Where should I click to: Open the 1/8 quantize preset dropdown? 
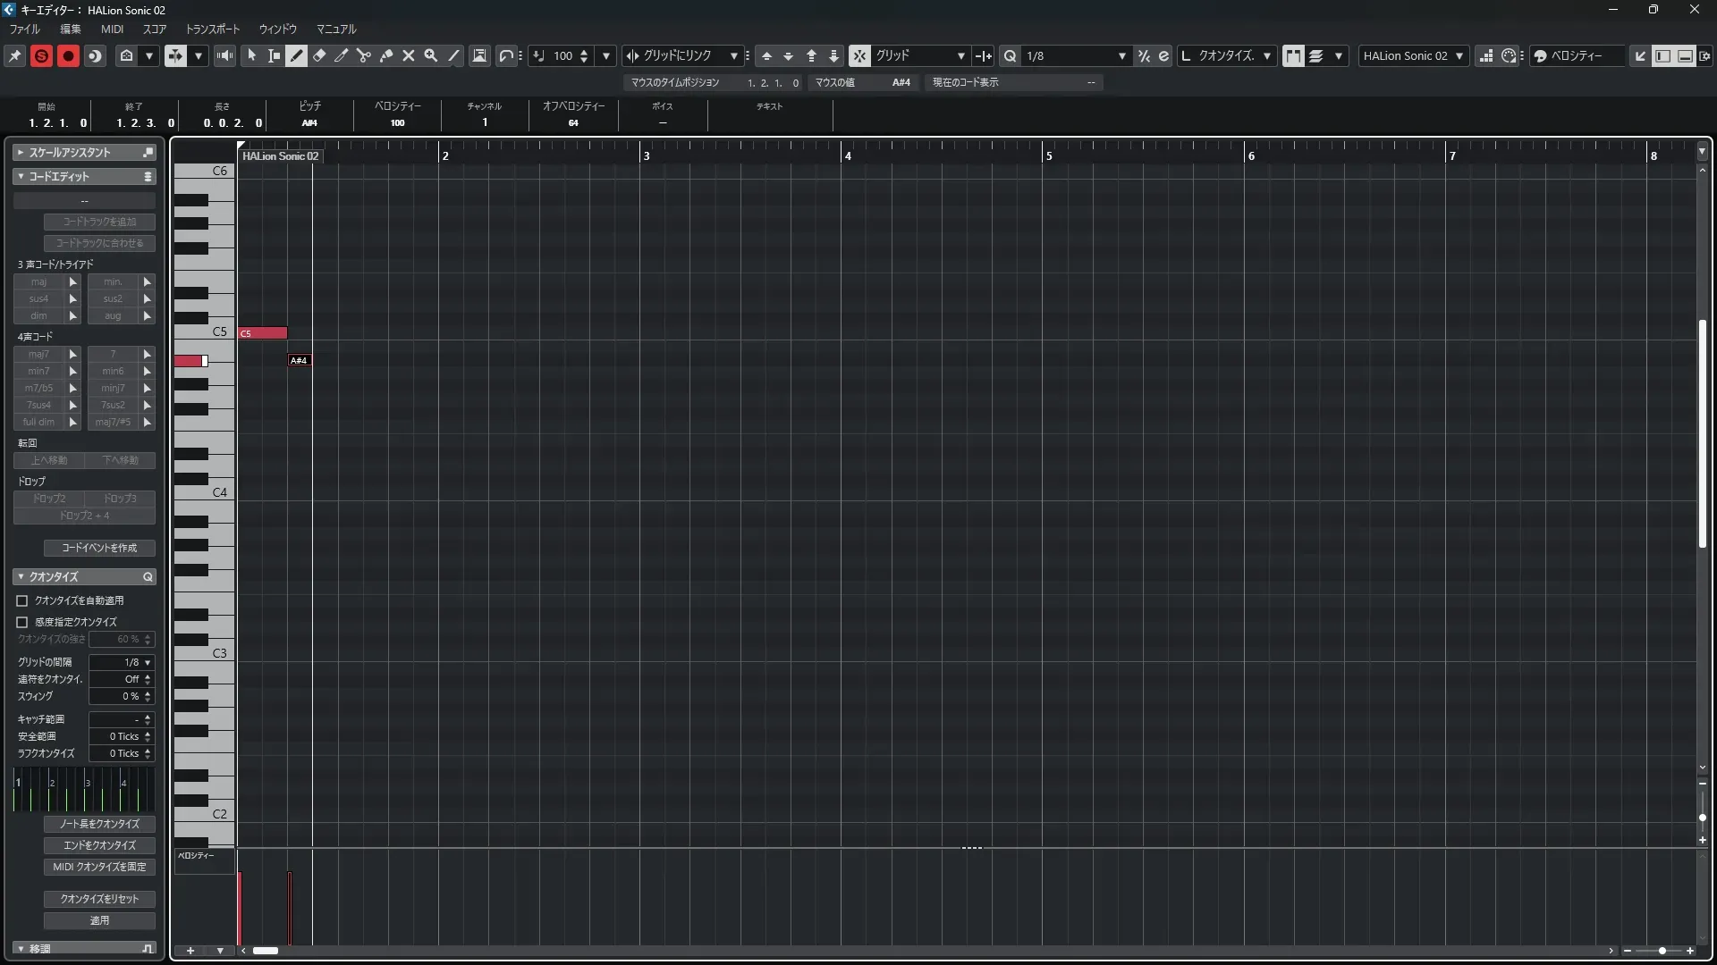click(x=1121, y=55)
